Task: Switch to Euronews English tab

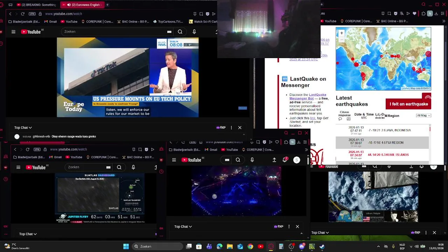Action: coord(82,5)
